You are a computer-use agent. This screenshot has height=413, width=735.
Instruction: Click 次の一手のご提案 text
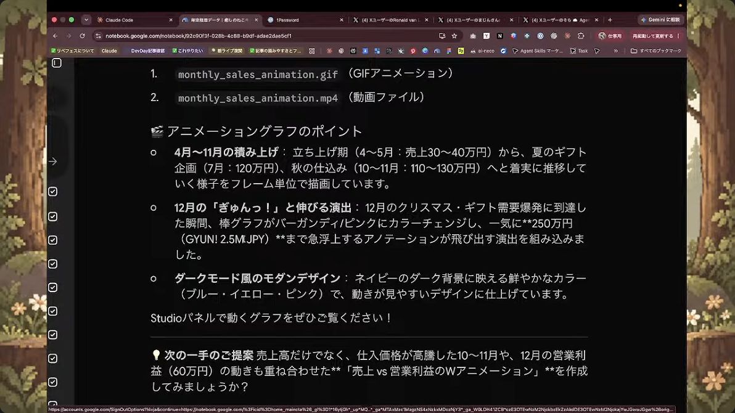click(208, 355)
